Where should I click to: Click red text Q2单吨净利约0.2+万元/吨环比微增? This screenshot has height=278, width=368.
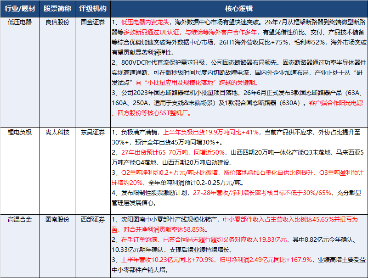[170, 173]
